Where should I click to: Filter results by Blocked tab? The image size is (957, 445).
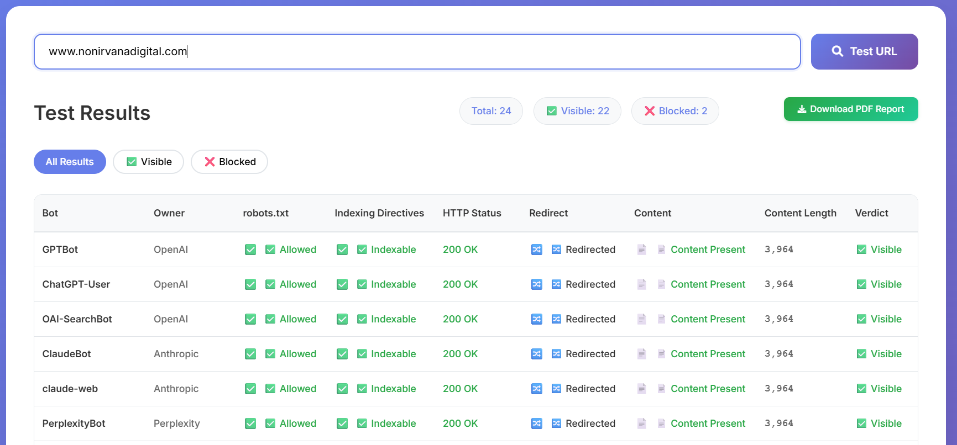[x=229, y=162]
